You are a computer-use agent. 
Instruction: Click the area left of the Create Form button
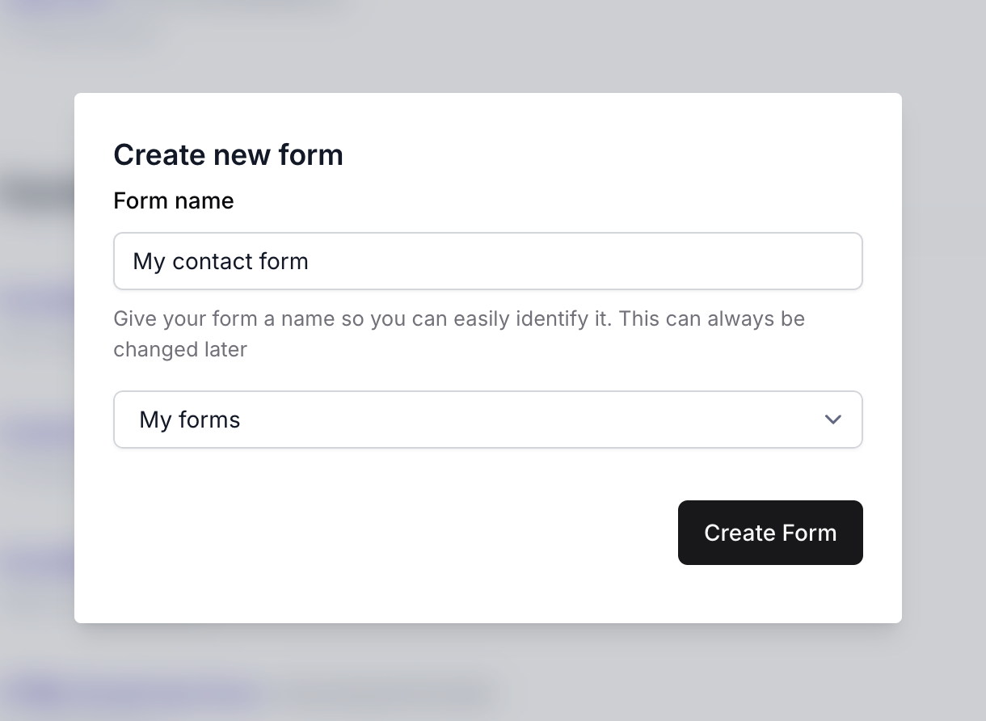(364, 533)
